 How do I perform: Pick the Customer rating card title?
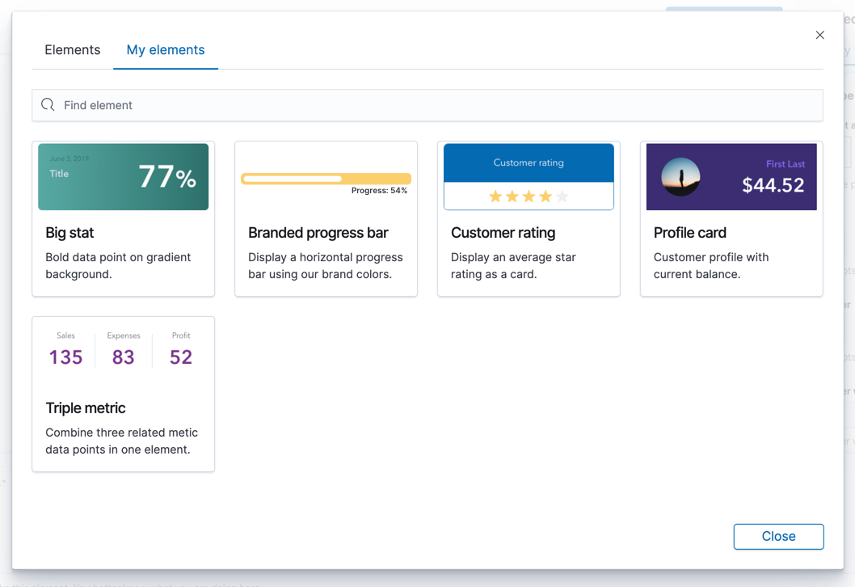point(503,233)
